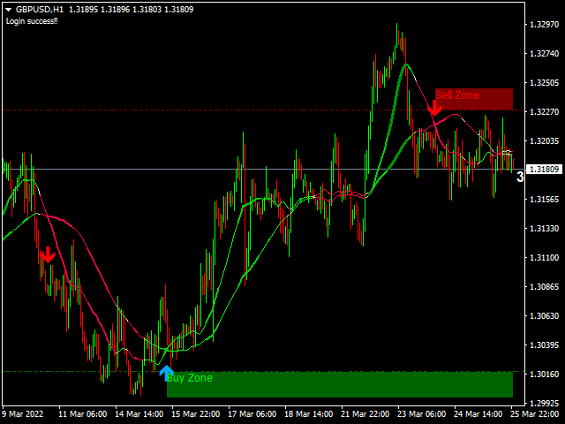
Task: Open the chart menu triangle beside GBPUSD,H1
Action: [x=9, y=10]
